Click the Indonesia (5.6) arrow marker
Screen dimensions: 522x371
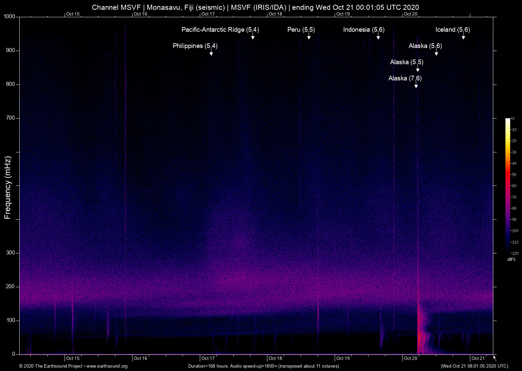pos(378,37)
